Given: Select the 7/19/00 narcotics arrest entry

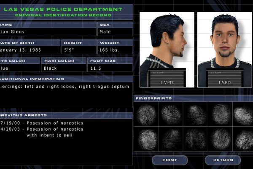Looking at the screenshot, I should 42,123.
